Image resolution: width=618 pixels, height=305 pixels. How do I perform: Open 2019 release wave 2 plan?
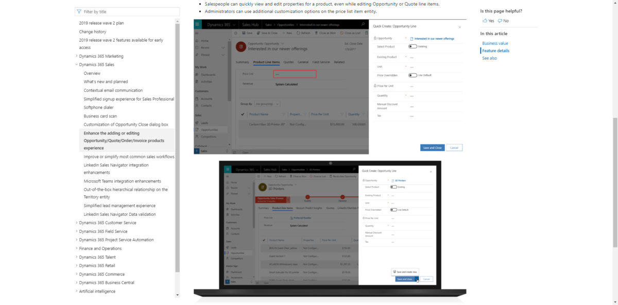101,23
